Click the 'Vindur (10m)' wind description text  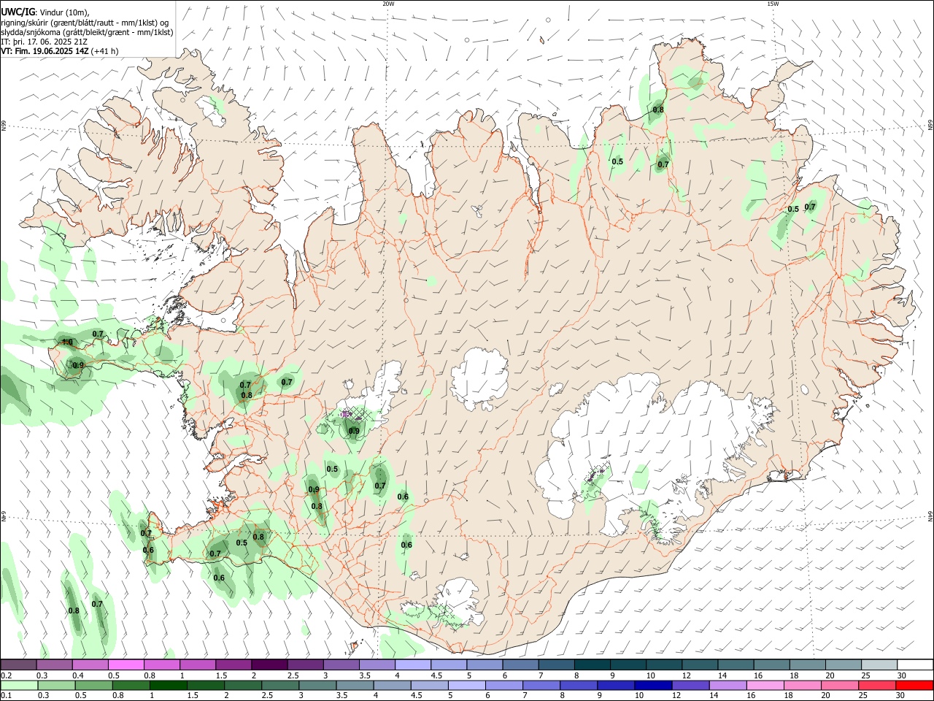(63, 12)
